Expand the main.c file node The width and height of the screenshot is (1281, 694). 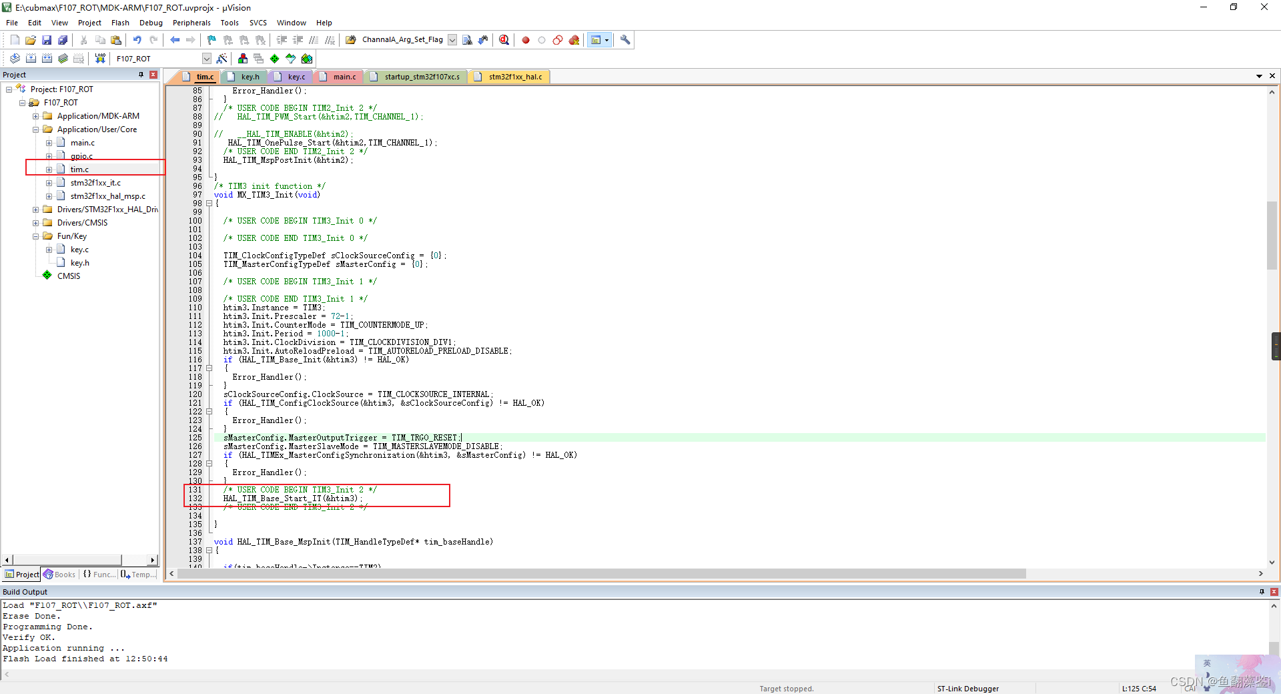(49, 143)
